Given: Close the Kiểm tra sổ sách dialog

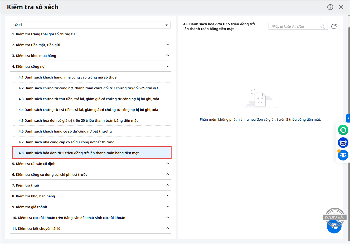Looking at the screenshot, I should pos(341,7).
